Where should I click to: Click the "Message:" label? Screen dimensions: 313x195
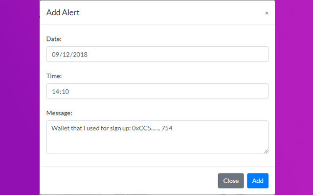coord(59,113)
